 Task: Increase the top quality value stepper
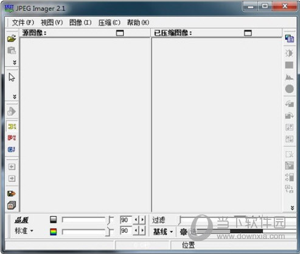click(142, 220)
